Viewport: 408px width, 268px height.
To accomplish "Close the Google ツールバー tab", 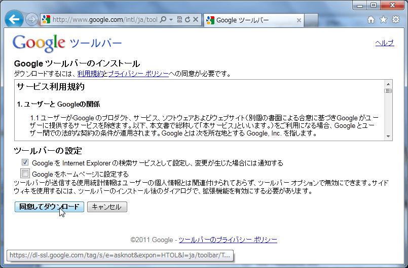I will point(299,20).
